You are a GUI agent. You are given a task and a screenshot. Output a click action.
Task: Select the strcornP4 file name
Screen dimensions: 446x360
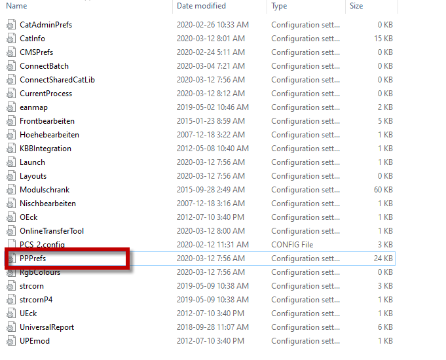pos(36,300)
